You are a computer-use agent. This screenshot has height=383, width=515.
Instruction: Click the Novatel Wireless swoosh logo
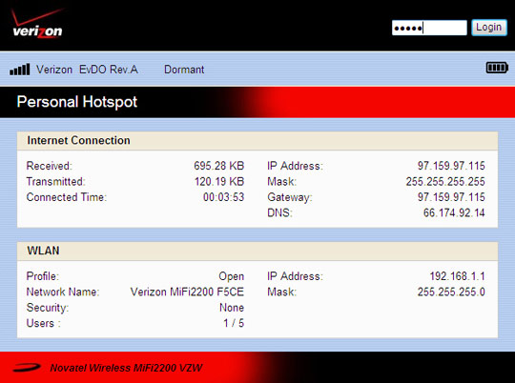click(x=27, y=367)
